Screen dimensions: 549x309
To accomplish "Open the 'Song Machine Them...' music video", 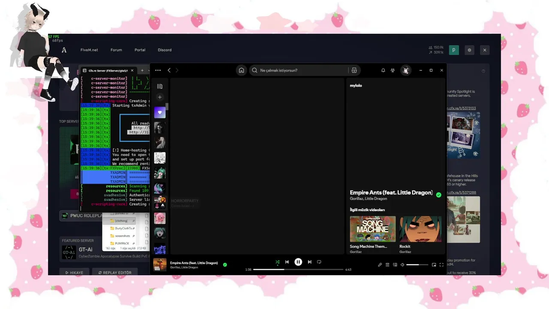I will (373, 229).
